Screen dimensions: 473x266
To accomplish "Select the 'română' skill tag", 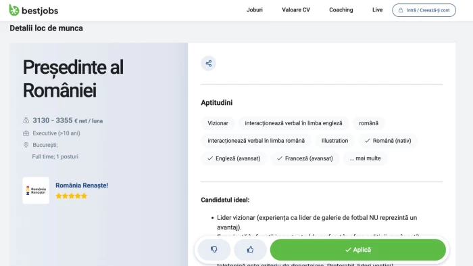I will pyautogui.click(x=369, y=123).
